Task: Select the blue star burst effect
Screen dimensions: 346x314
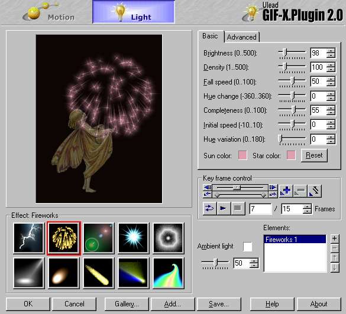Action: click(x=133, y=238)
